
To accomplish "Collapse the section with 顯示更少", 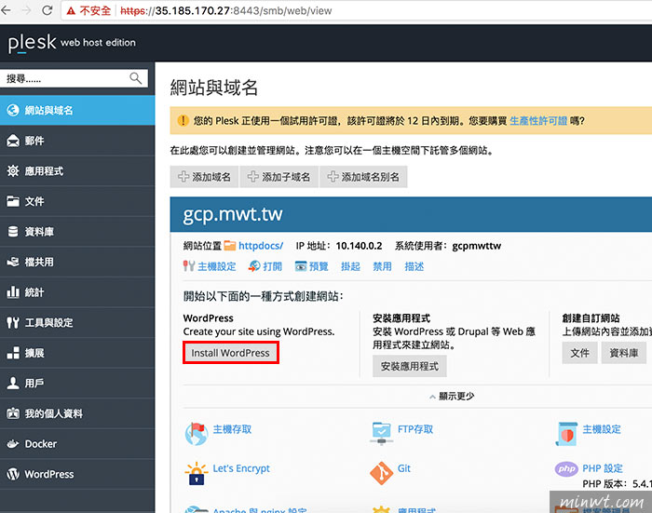I will 452,397.
